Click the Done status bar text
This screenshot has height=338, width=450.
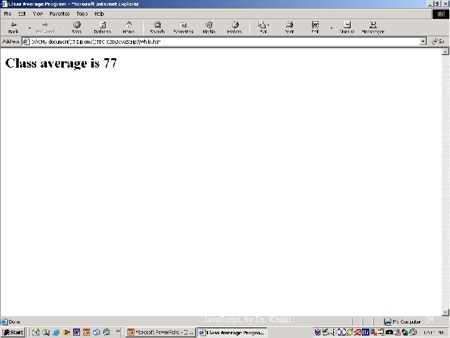[x=14, y=322]
